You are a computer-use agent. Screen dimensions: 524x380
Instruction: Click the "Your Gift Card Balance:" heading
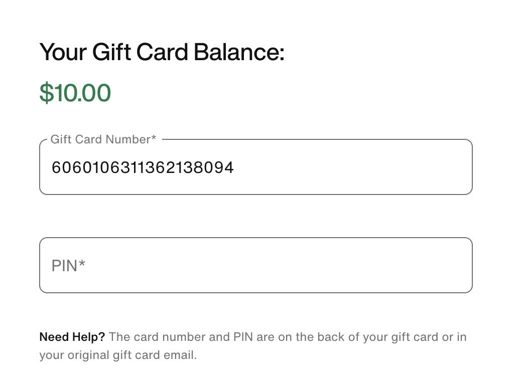162,52
